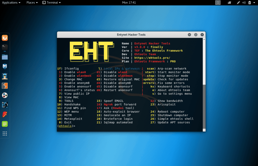Click 'Enable wlan0' option text
Screen dimensions: 258x166
point(75,72)
